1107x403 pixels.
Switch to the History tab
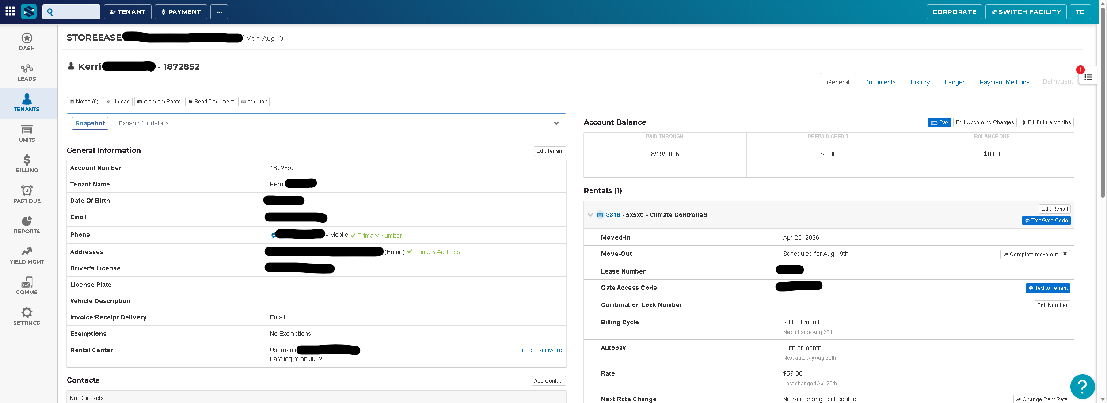click(x=920, y=82)
